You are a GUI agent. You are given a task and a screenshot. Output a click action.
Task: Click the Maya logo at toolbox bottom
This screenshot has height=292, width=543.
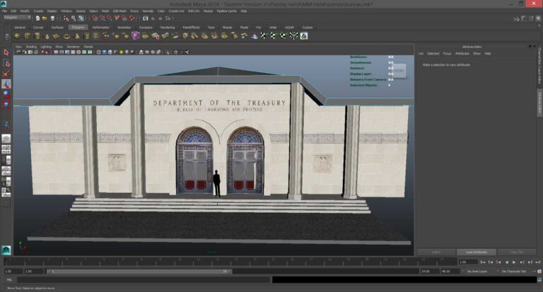click(6, 250)
